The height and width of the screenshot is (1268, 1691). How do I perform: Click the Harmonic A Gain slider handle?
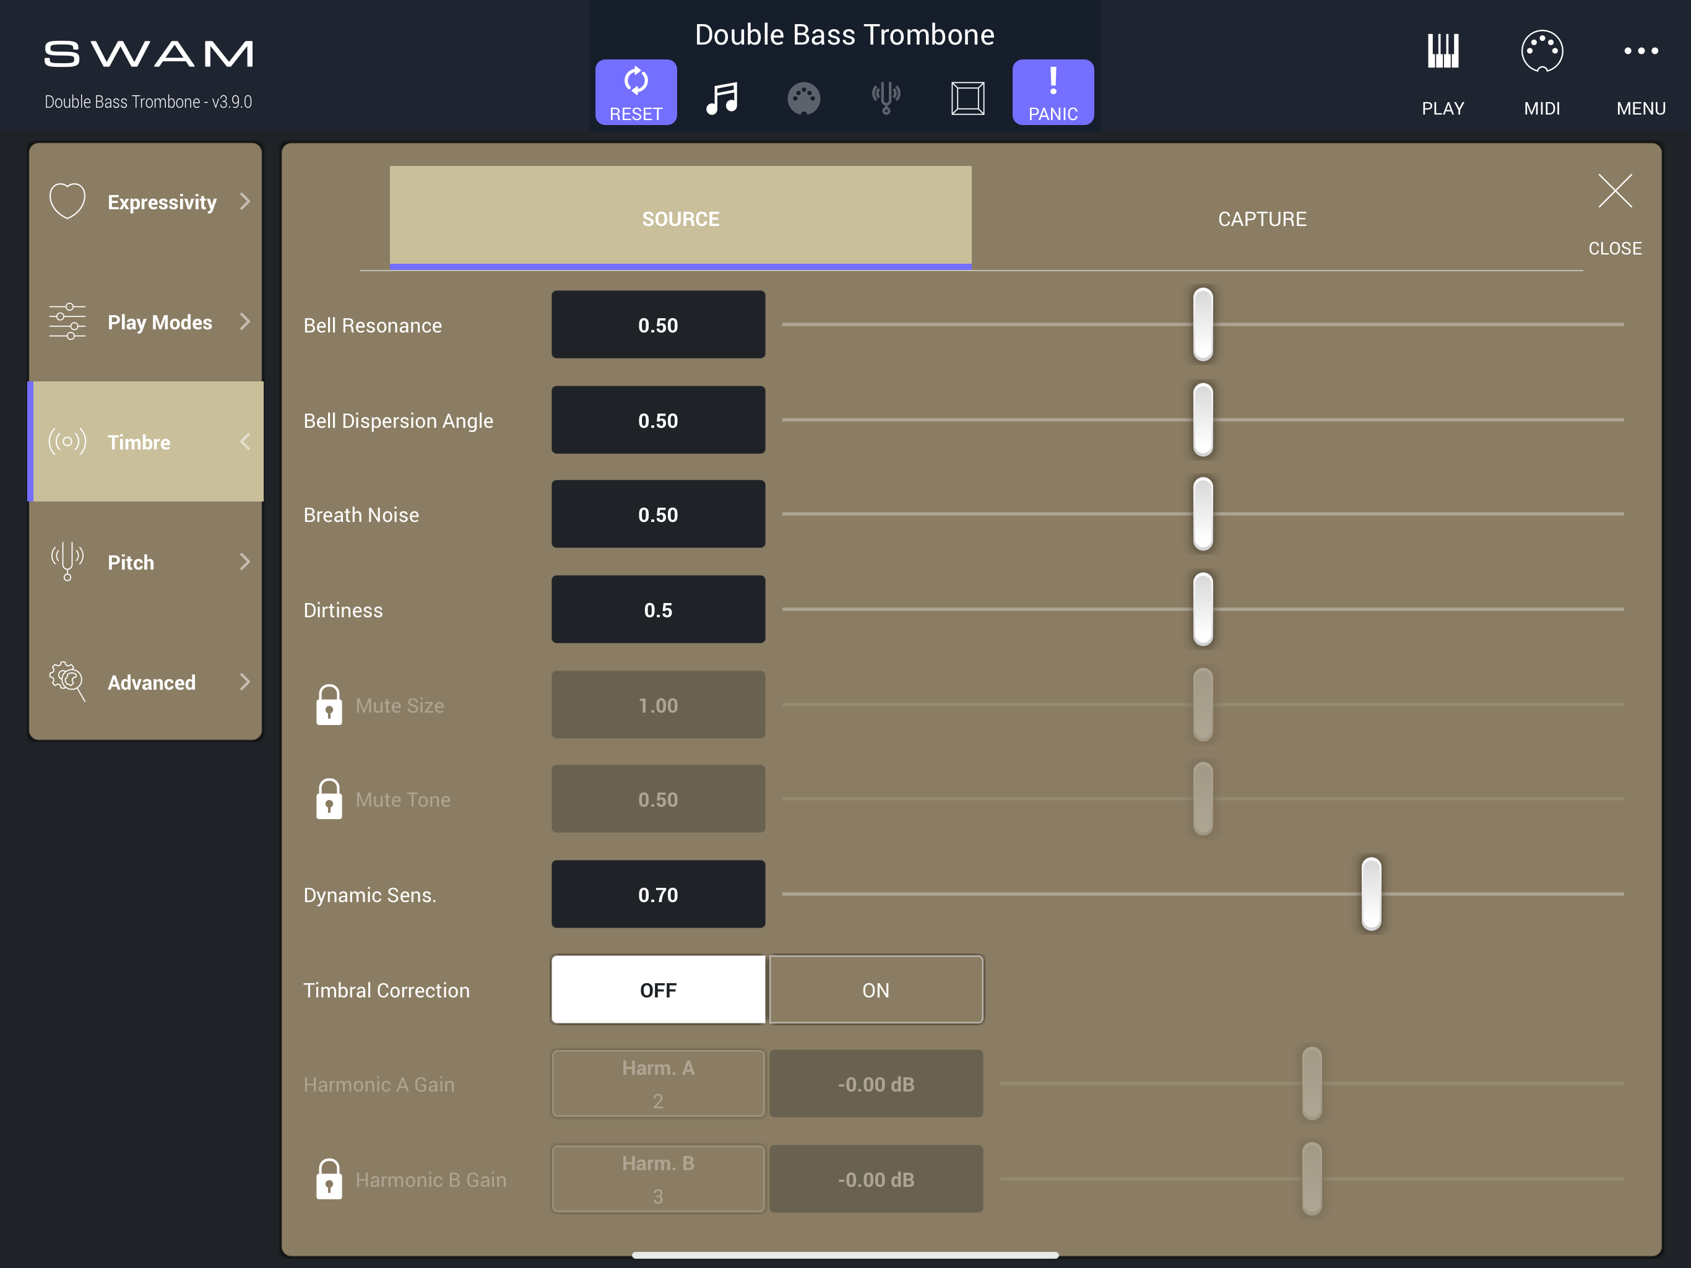coord(1312,1083)
